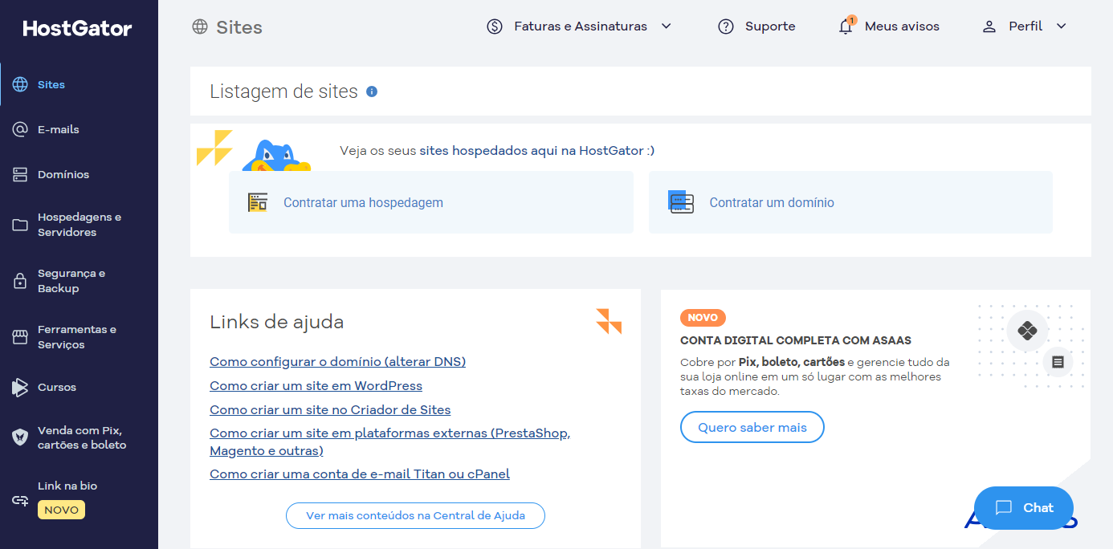The height and width of the screenshot is (549, 1113).
Task: Click the Sites globe icon in sidebar
Action: tap(20, 84)
